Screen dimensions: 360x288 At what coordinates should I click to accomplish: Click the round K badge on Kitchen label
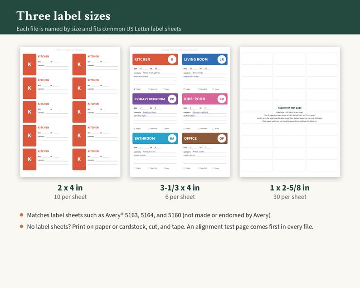(172, 59)
